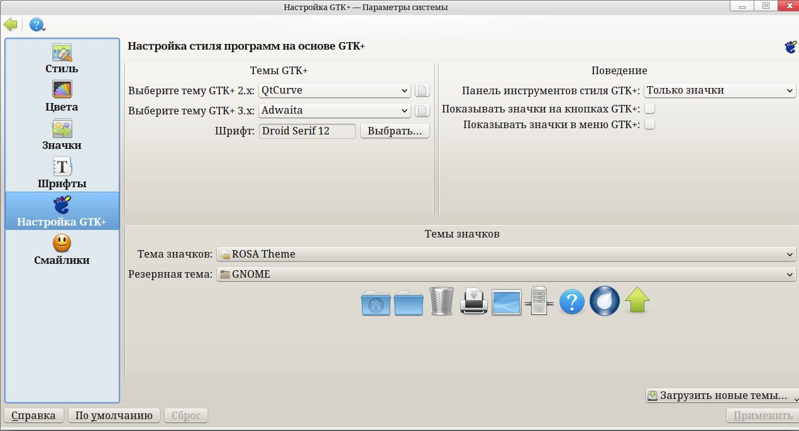Click the Выбрать... font button

[395, 131]
